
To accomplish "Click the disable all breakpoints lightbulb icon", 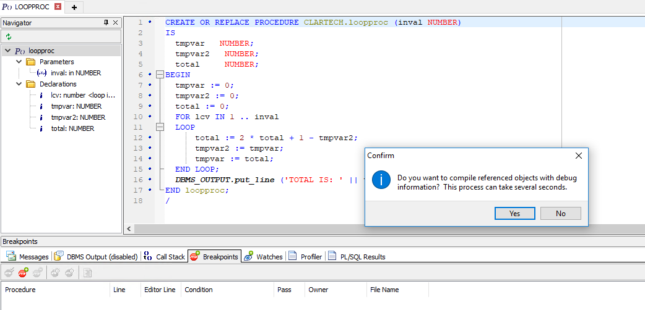I will point(69,272).
